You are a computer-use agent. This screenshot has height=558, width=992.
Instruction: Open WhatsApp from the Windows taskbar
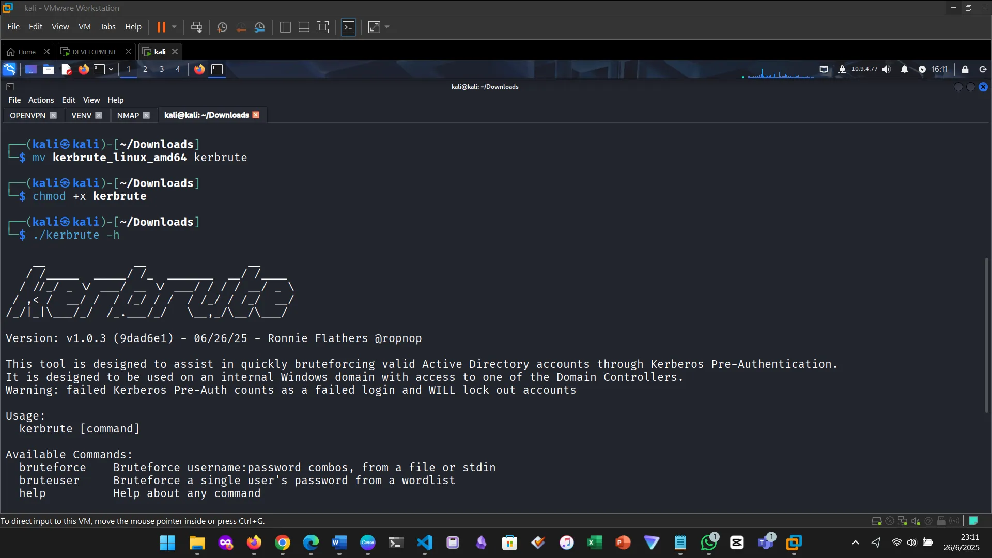[x=709, y=542]
